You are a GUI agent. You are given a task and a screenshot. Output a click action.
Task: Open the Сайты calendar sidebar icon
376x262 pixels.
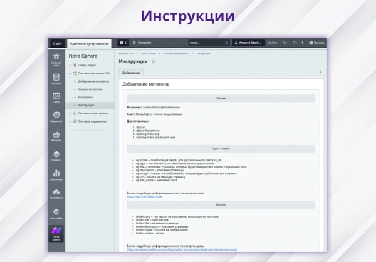click(56, 98)
